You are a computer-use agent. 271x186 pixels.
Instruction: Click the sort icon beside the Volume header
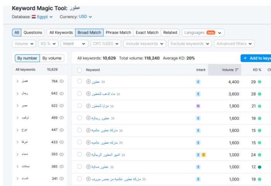[x=237, y=70]
